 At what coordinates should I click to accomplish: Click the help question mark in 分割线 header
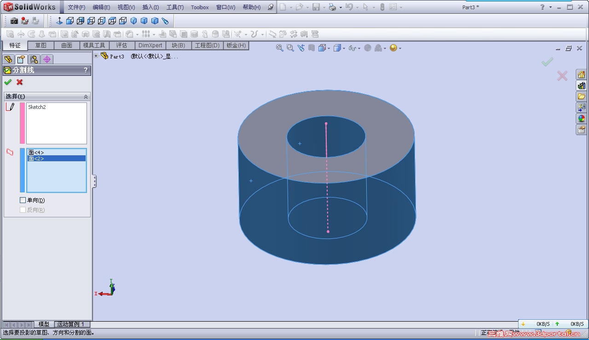coord(86,70)
